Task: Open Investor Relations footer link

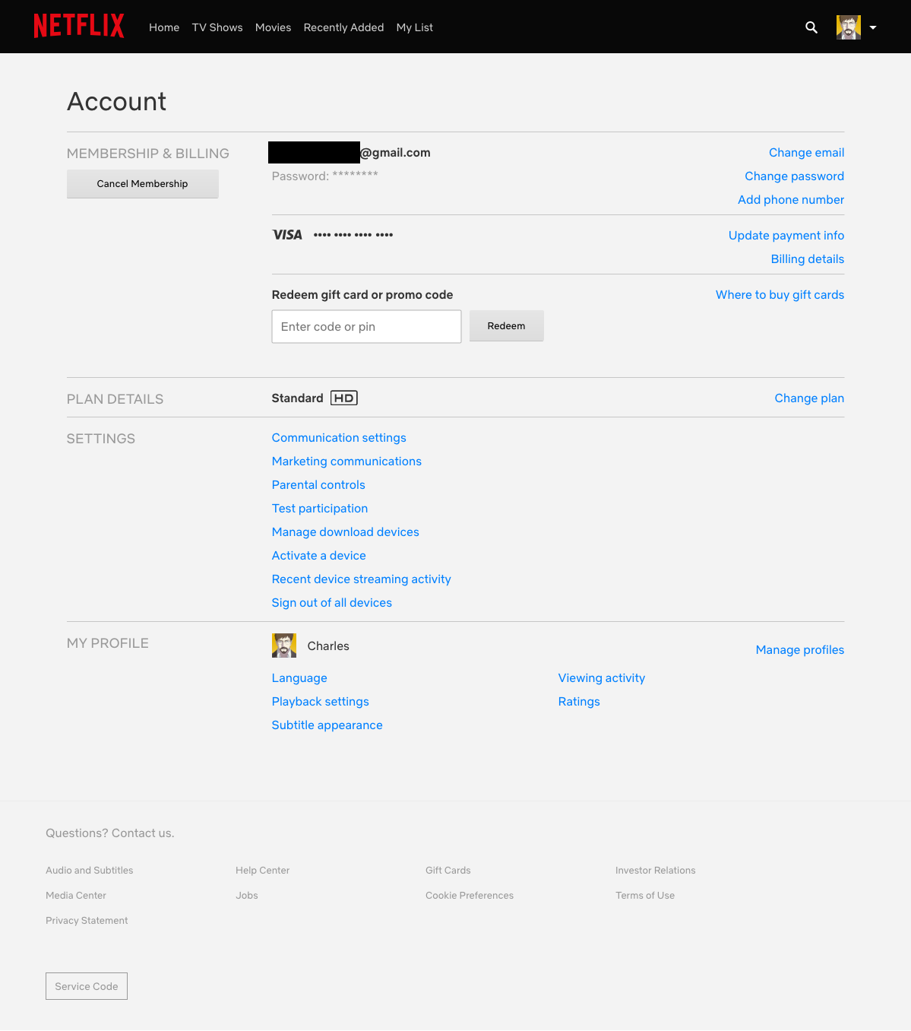Action: point(656,871)
